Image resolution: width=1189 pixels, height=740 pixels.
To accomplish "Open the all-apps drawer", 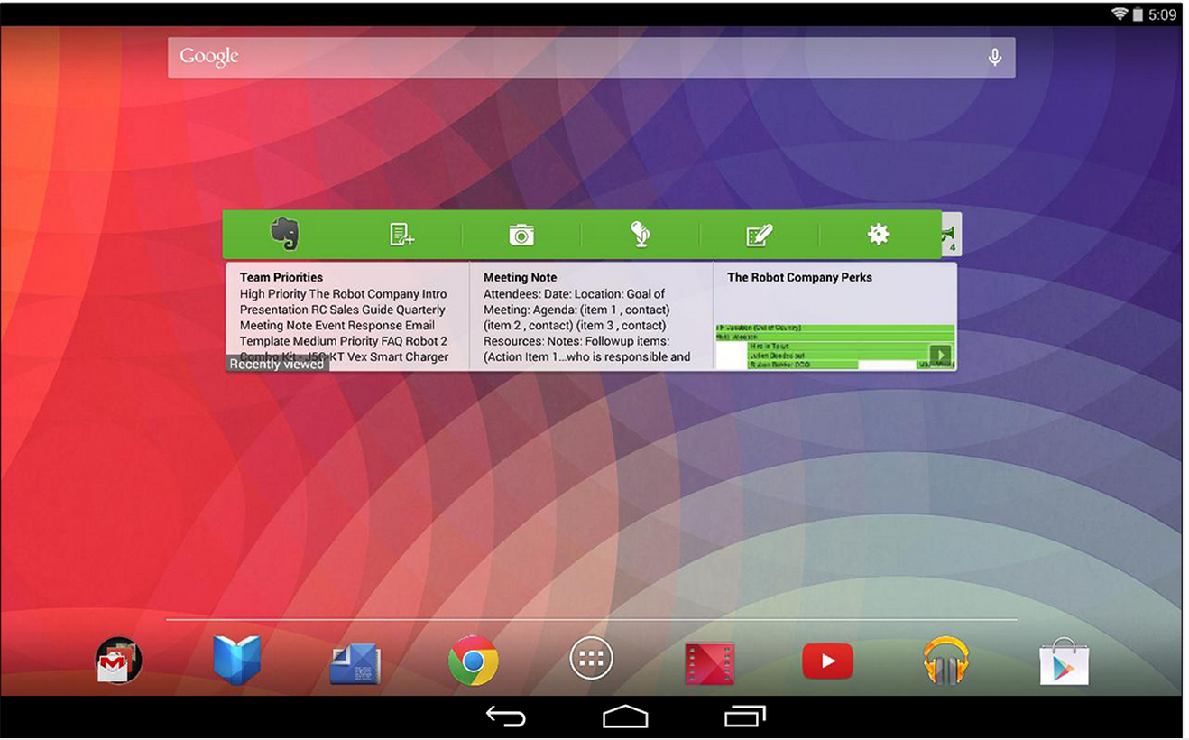I will pyautogui.click(x=592, y=661).
